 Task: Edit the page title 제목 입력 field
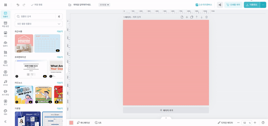coord(137,17)
